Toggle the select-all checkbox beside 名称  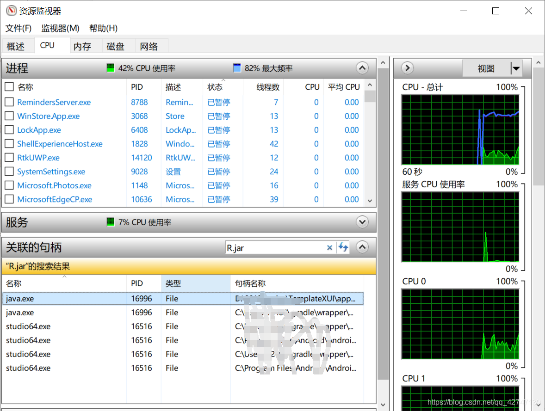click(x=9, y=87)
